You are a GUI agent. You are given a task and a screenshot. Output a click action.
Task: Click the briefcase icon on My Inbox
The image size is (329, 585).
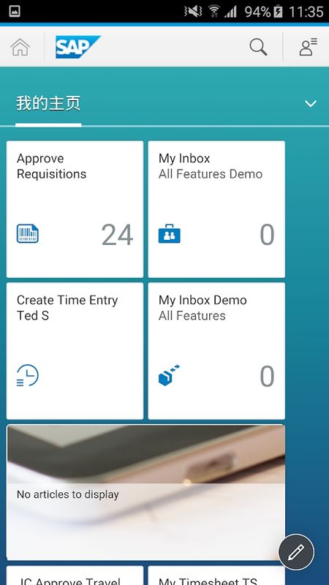click(x=170, y=233)
